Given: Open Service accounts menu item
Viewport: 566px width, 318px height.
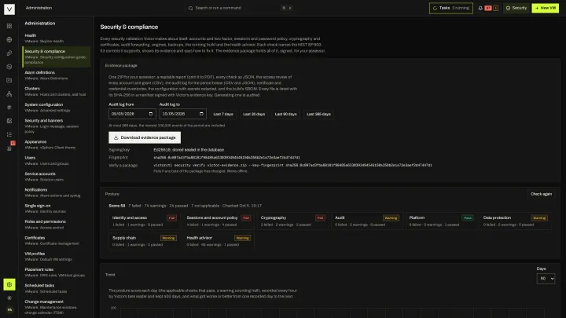Looking at the screenshot, I should (x=56, y=177).
